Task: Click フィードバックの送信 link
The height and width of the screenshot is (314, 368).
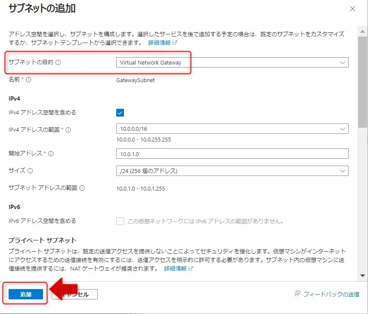Action: pyautogui.click(x=331, y=294)
